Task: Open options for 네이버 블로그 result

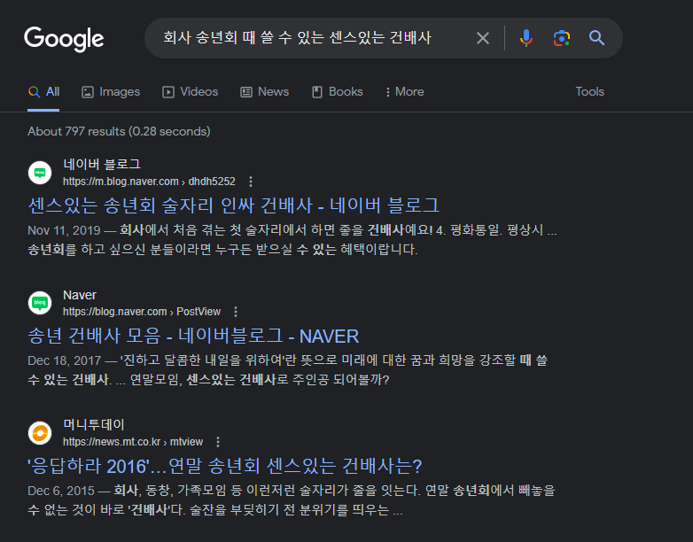Action: [x=251, y=182]
